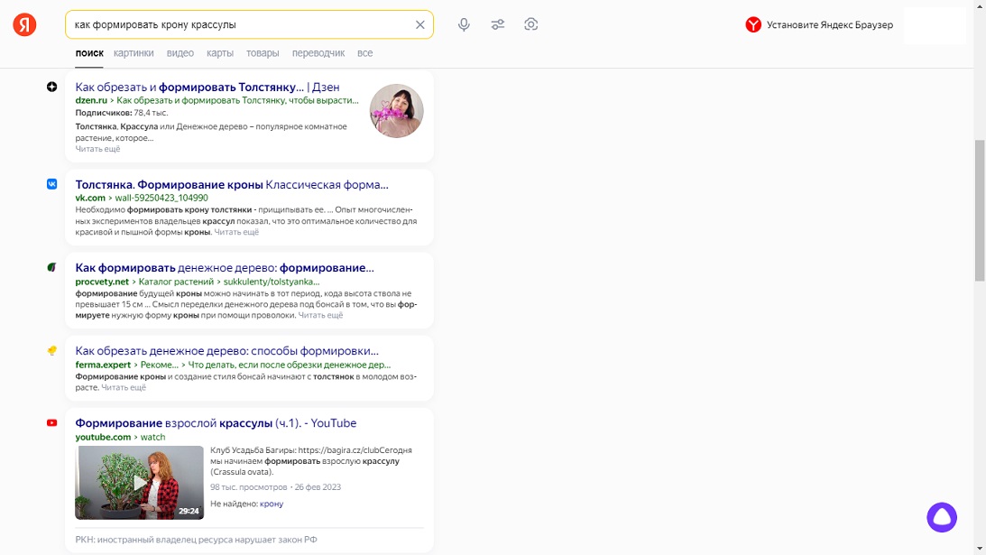Click the YouTube favicon beside video result

tap(52, 423)
